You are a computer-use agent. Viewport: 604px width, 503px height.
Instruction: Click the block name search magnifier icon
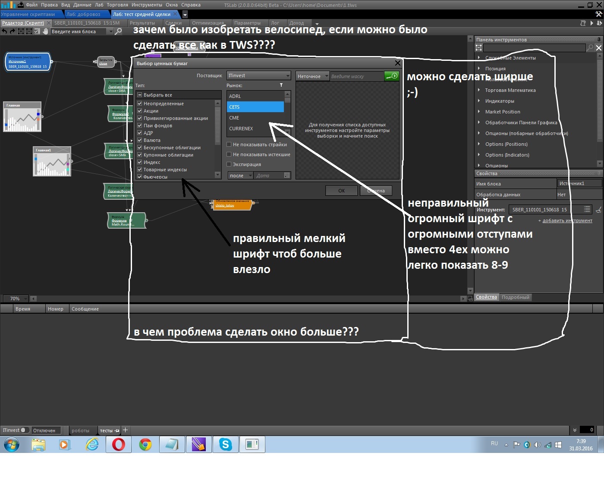118,31
